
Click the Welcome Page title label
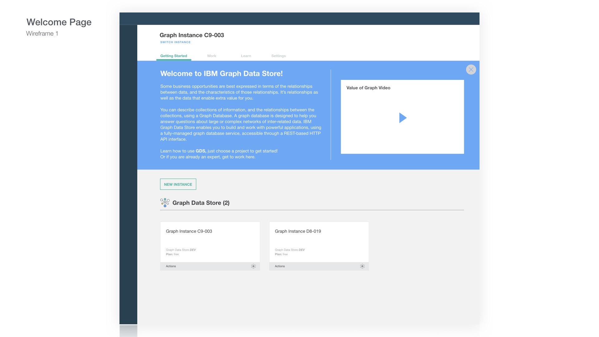tap(59, 22)
